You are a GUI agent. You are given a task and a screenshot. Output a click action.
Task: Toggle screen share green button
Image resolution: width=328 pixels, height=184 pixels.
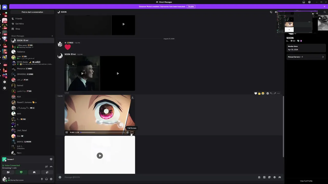coord(21,172)
